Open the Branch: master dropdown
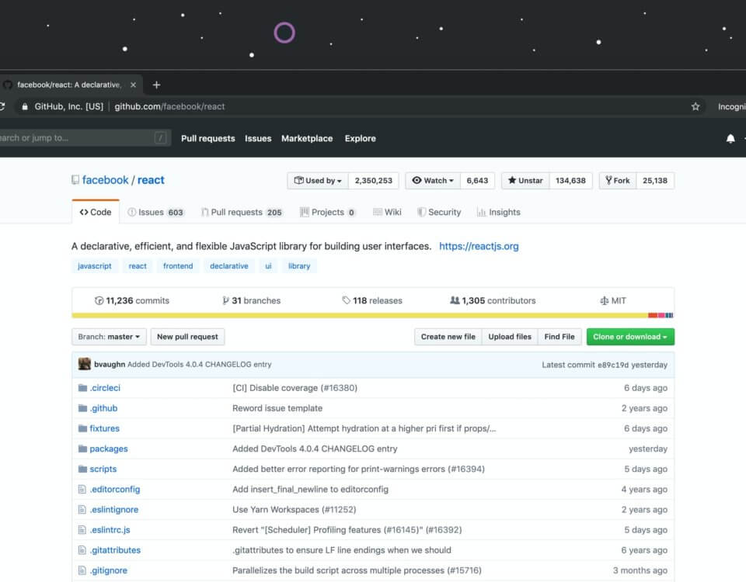Screen dimensions: 746x582 point(109,337)
